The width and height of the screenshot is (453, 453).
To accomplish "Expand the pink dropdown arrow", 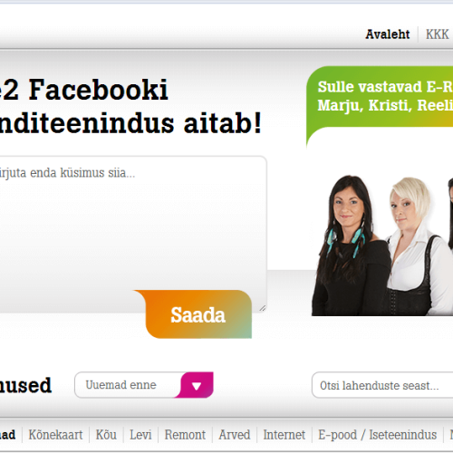I will coord(197,385).
